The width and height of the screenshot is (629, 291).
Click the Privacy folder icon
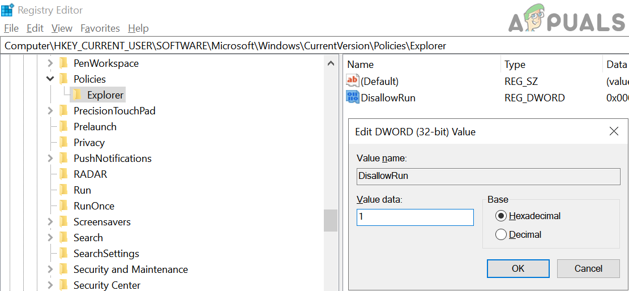[x=63, y=143]
